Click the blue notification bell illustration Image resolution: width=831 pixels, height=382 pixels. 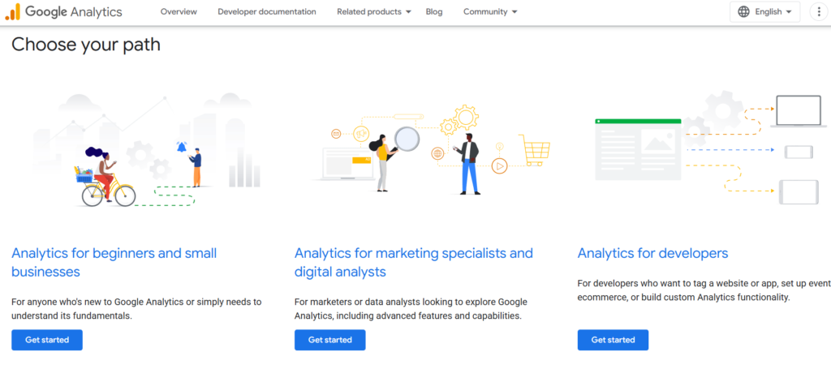coord(182,147)
